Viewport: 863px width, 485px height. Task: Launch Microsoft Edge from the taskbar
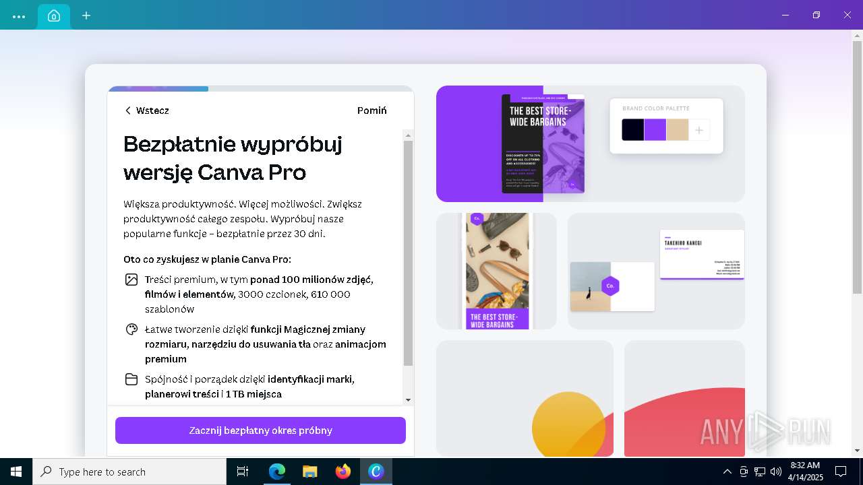(277, 472)
